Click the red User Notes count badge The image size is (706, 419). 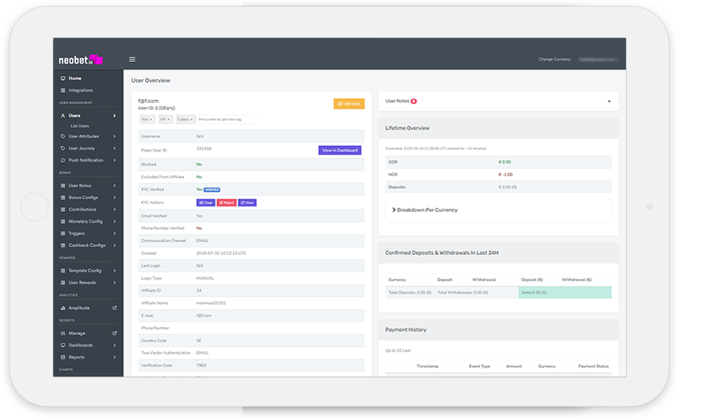(x=413, y=101)
